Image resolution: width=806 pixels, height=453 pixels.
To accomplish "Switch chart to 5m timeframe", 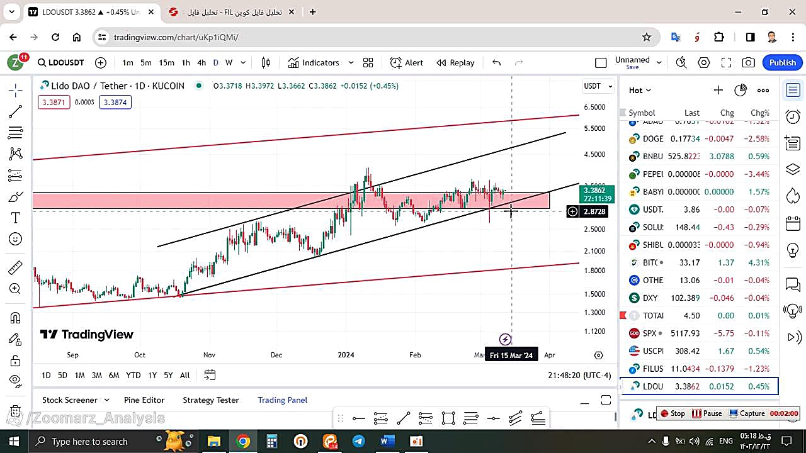I will click(146, 62).
